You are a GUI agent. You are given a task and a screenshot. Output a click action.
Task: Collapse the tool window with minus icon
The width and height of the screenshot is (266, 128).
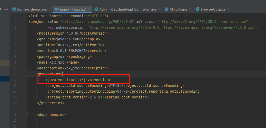(6, 9)
